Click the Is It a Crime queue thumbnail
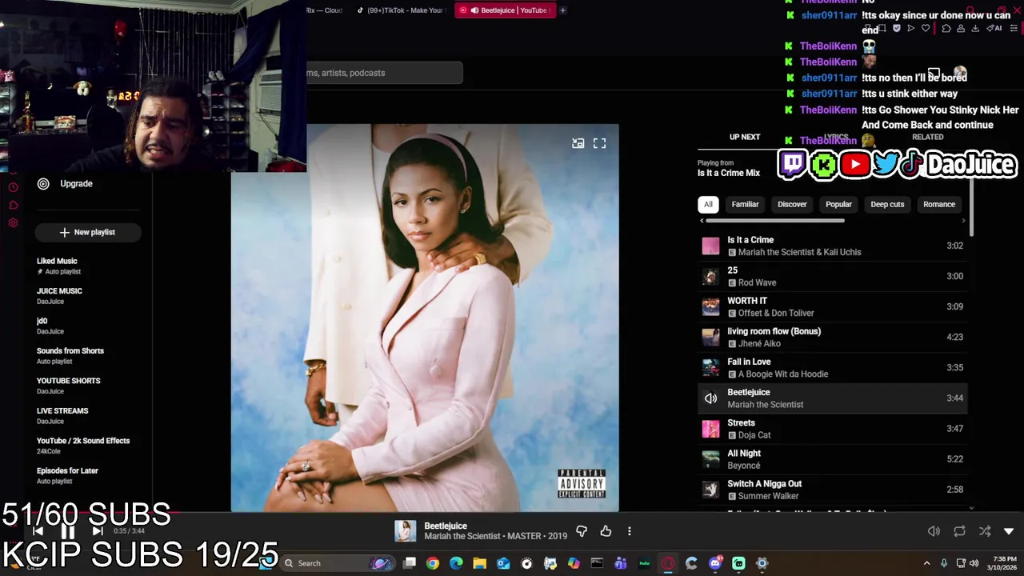The image size is (1024, 576). [710, 246]
